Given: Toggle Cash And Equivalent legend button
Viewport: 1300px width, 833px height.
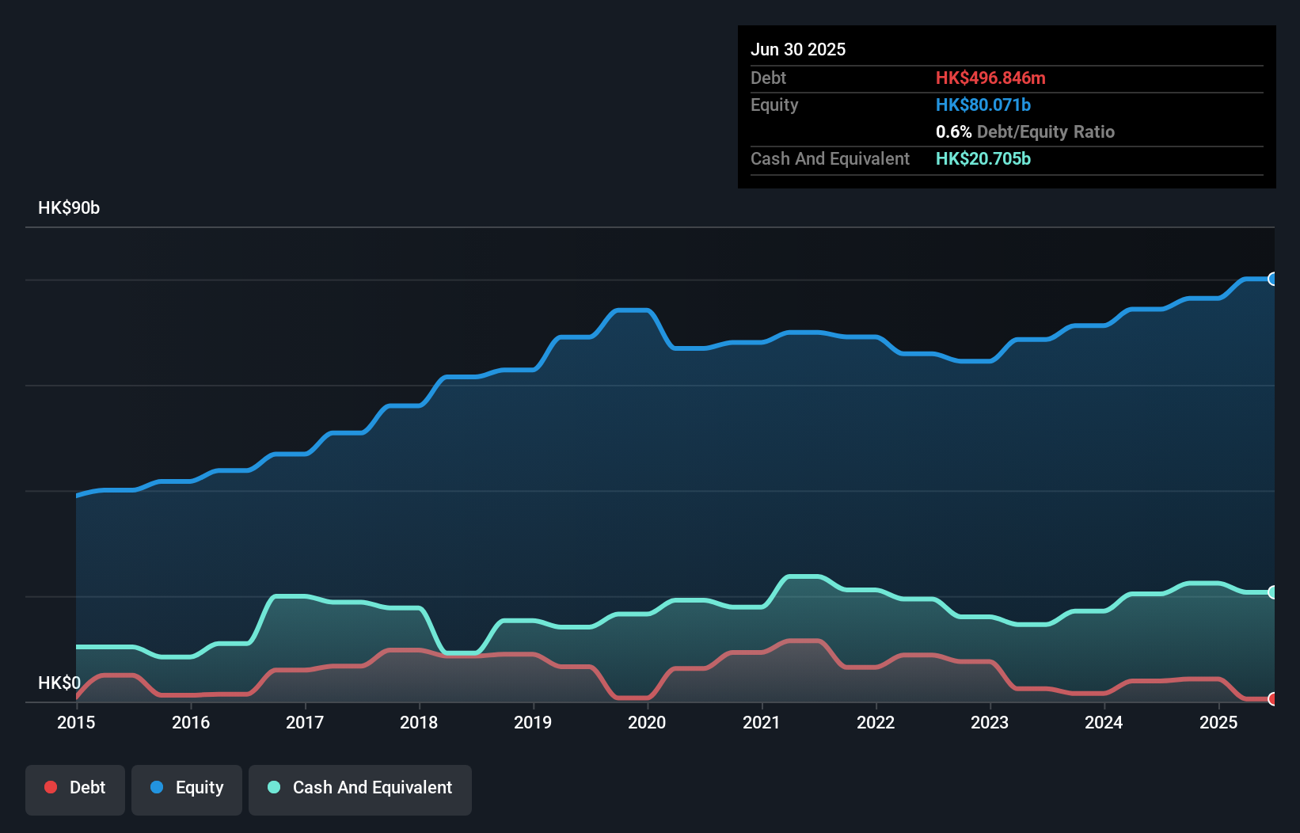Looking at the screenshot, I should coord(360,789).
